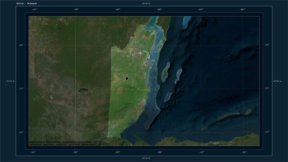Select the -91° longitude label on top edge

[35, 9]
